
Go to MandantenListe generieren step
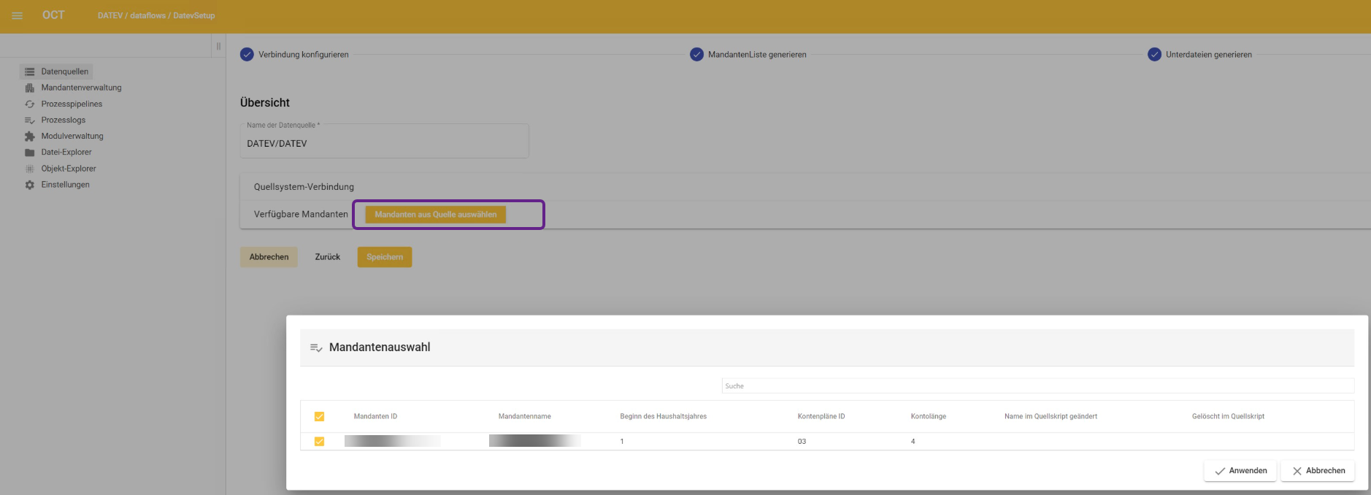(x=696, y=55)
